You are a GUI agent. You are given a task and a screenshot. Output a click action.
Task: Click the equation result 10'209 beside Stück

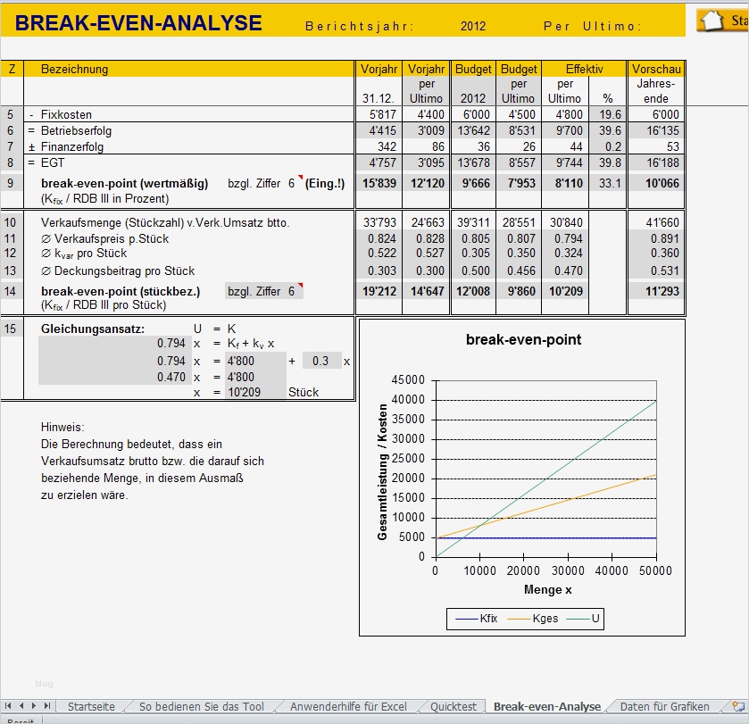click(x=255, y=393)
